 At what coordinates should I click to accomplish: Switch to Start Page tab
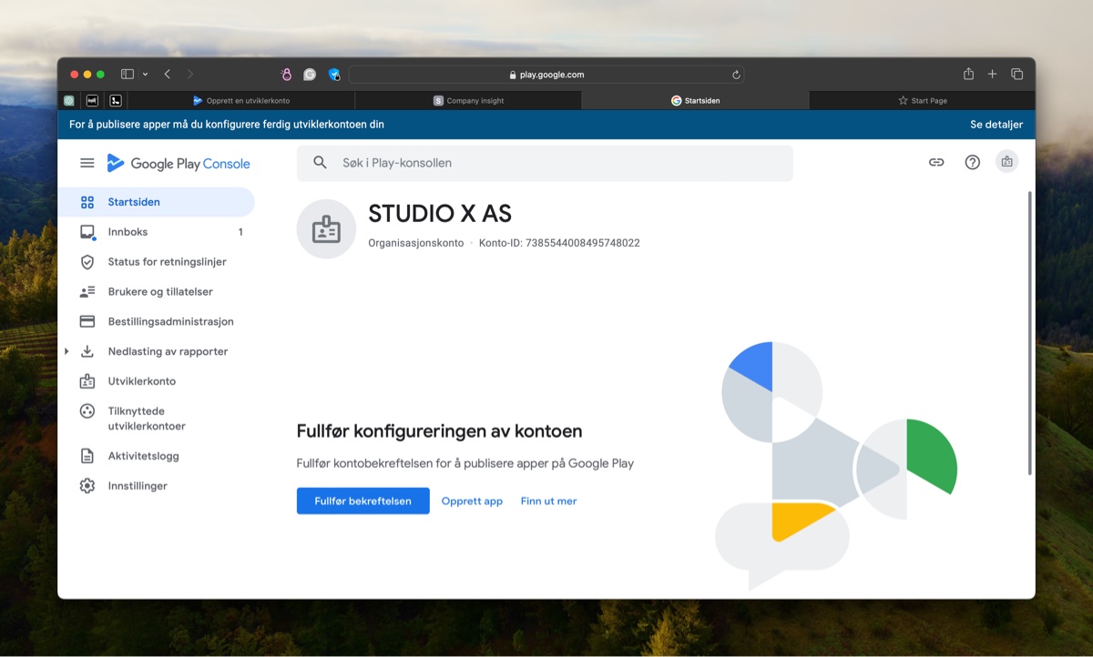(922, 101)
